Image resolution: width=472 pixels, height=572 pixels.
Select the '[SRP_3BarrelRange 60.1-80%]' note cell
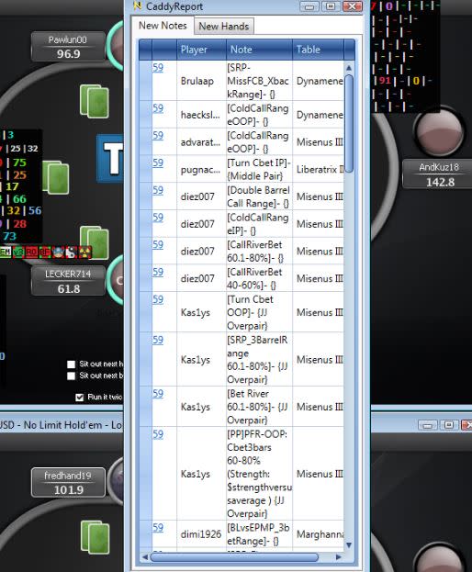259,359
